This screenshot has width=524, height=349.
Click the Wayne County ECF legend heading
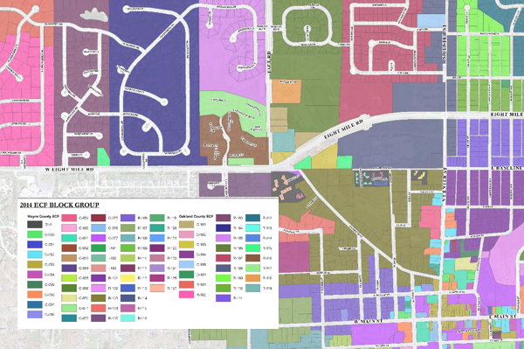click(43, 217)
